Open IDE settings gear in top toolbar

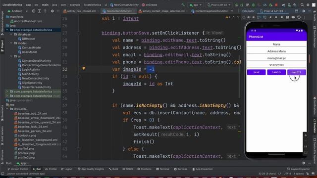(308, 5)
